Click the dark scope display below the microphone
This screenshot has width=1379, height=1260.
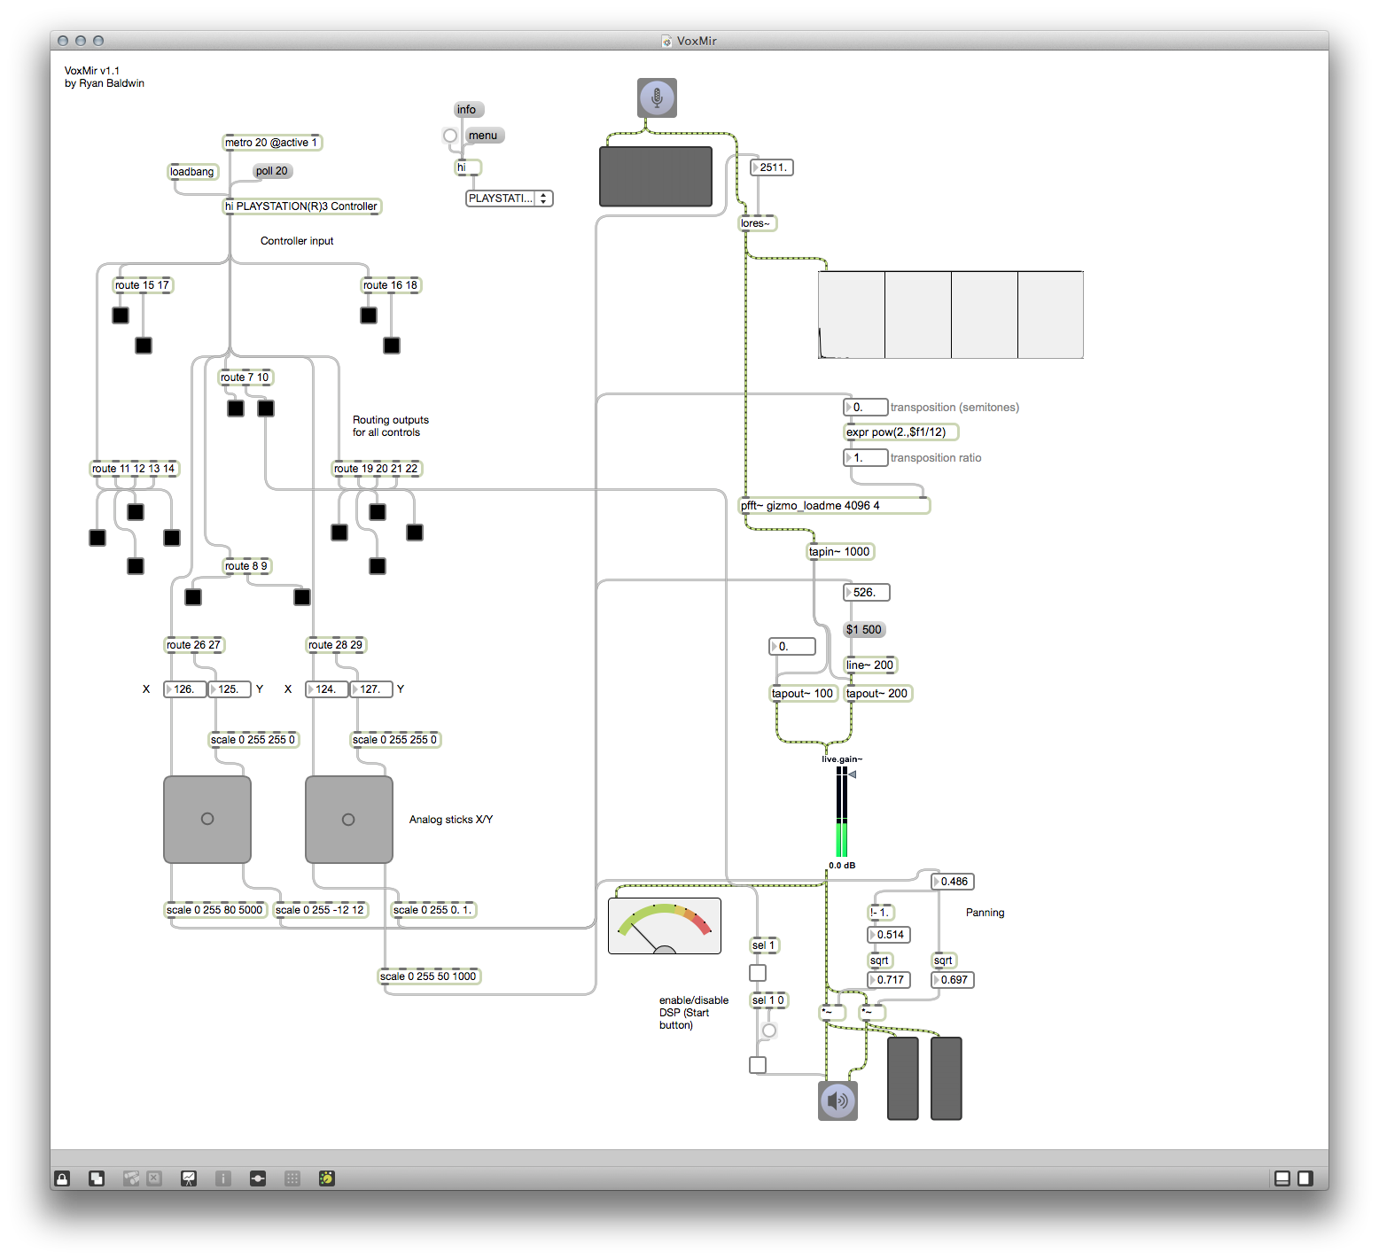[x=656, y=176]
